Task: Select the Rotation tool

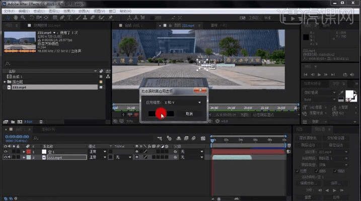Action: pyautogui.click(x=32, y=17)
